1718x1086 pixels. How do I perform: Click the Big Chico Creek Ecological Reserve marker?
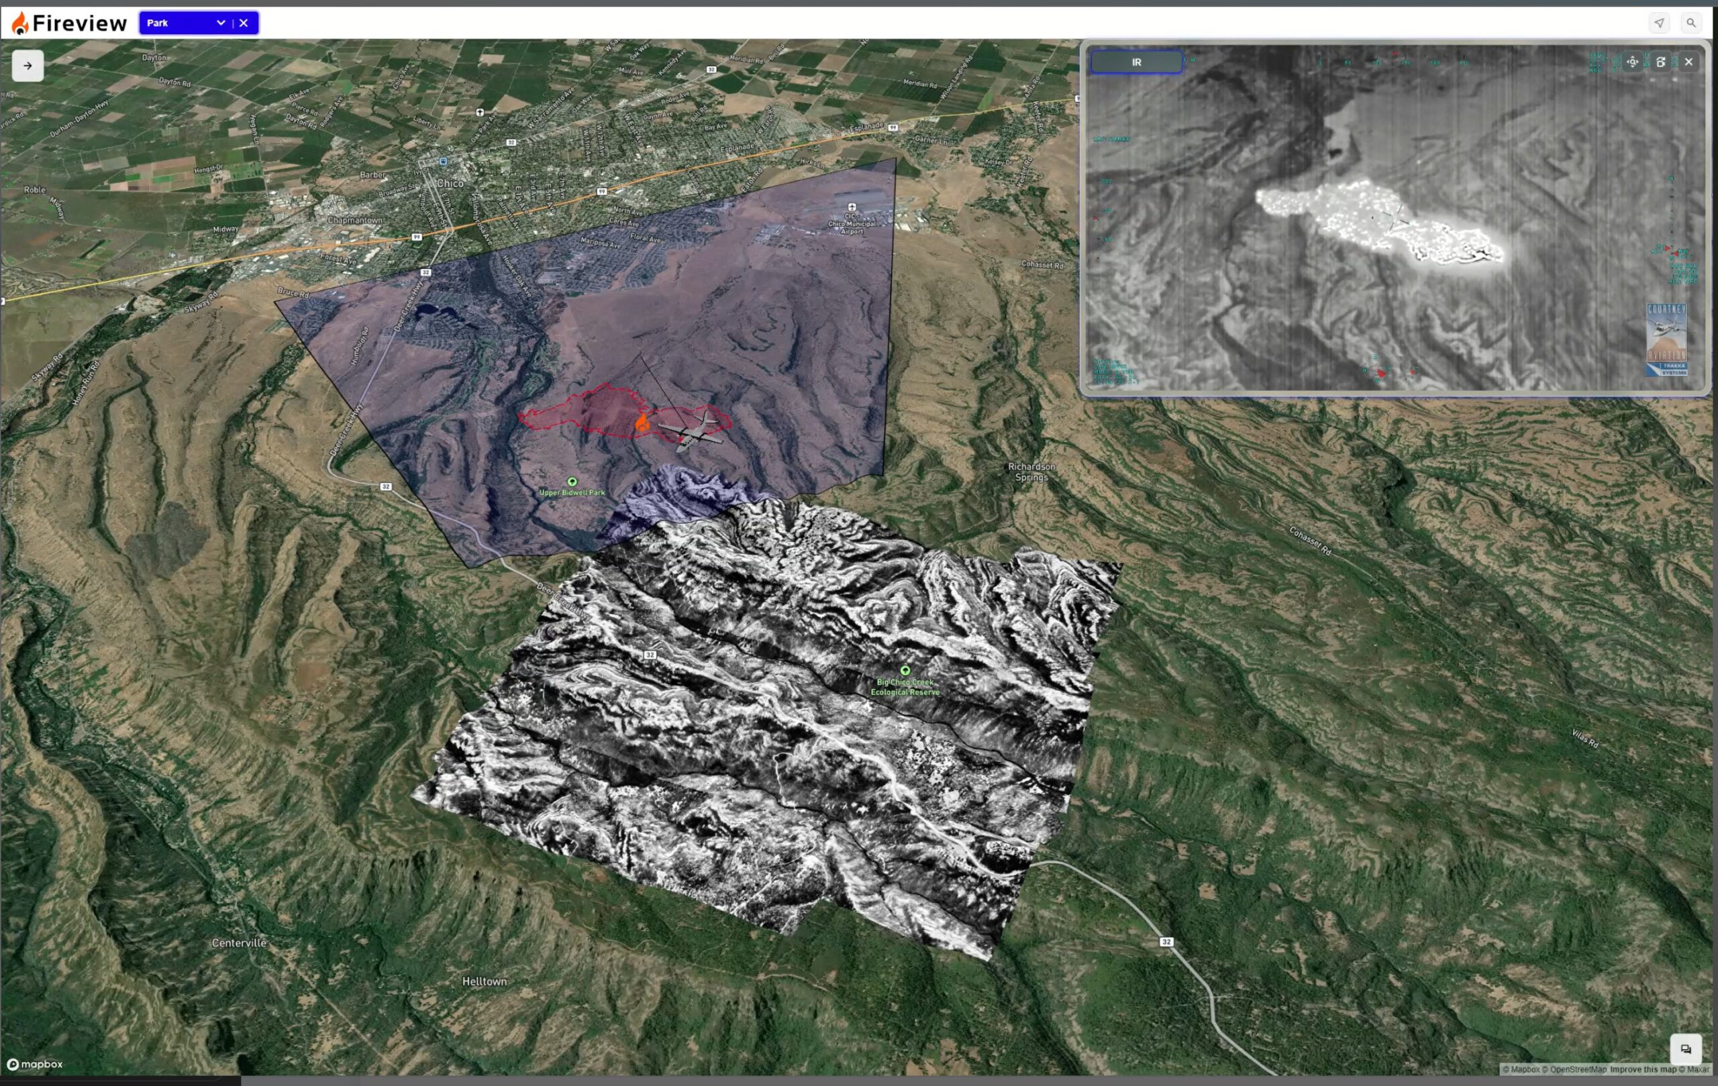tap(905, 670)
